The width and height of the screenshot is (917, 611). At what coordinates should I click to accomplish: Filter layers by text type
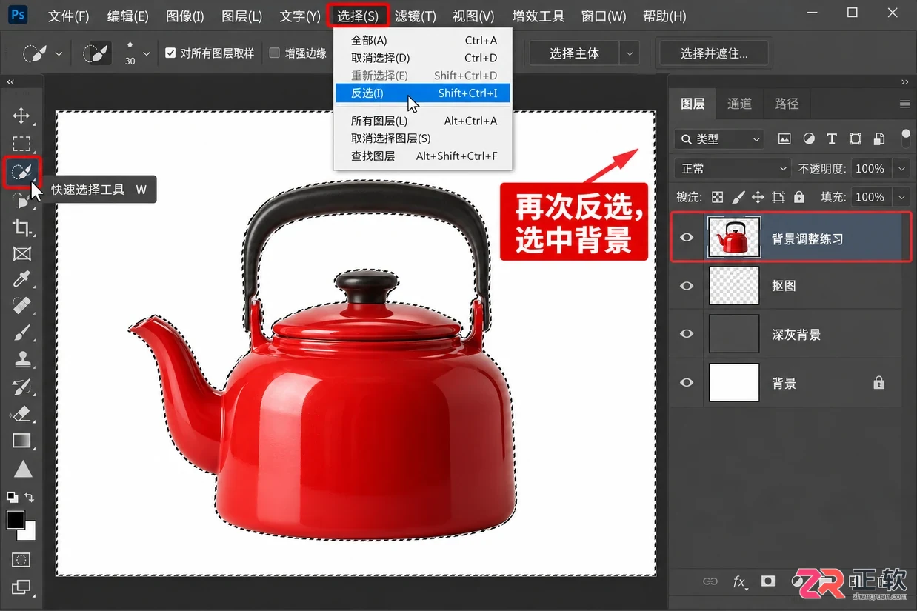pos(832,138)
